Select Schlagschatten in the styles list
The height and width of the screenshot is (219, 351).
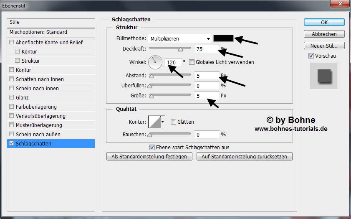(33, 144)
